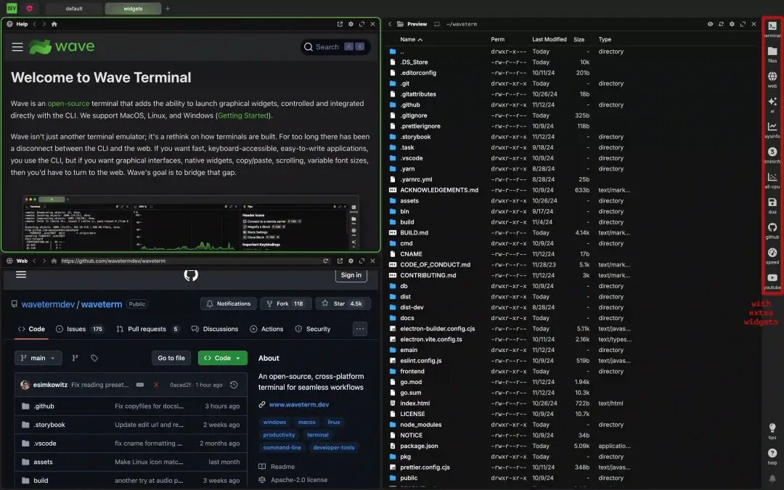Open Help page in external browser
This screenshot has width=784, height=490.
[x=340, y=24]
